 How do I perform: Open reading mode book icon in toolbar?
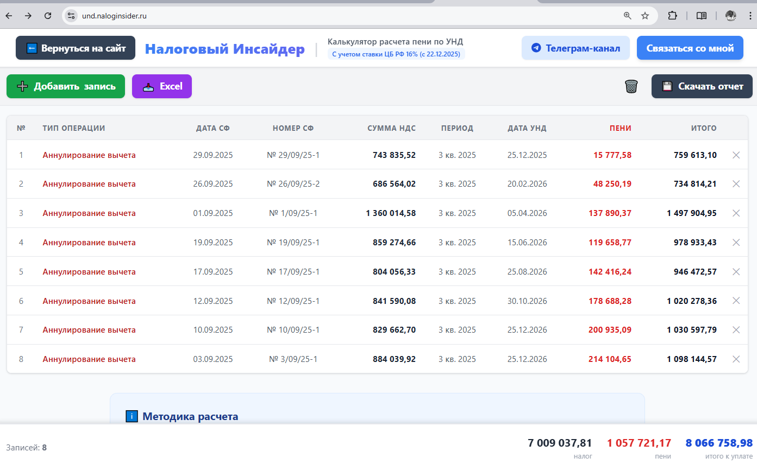(x=702, y=16)
